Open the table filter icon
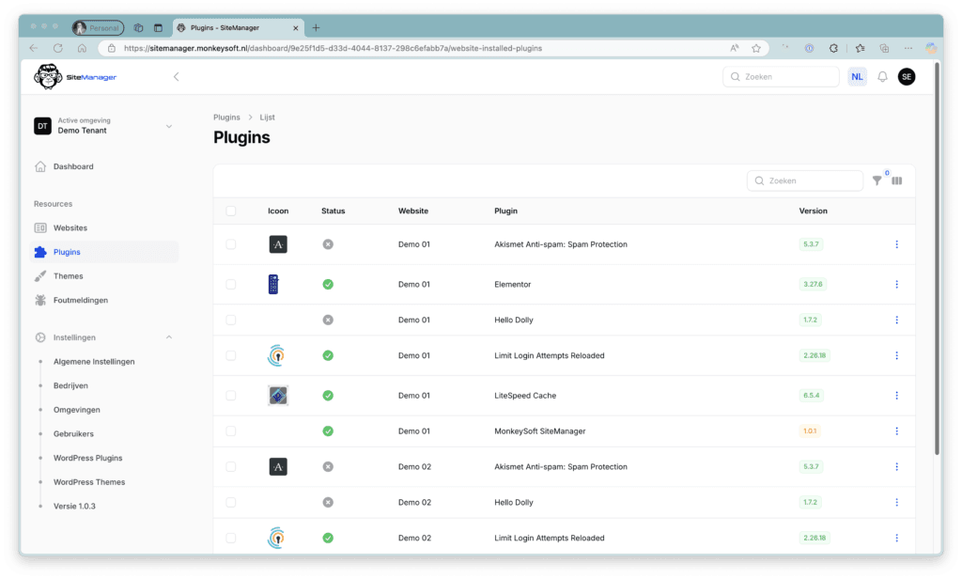Image resolution: width=962 pixels, height=579 pixels. [877, 180]
